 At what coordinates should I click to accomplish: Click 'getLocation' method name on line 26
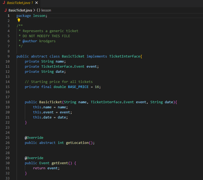77,143
